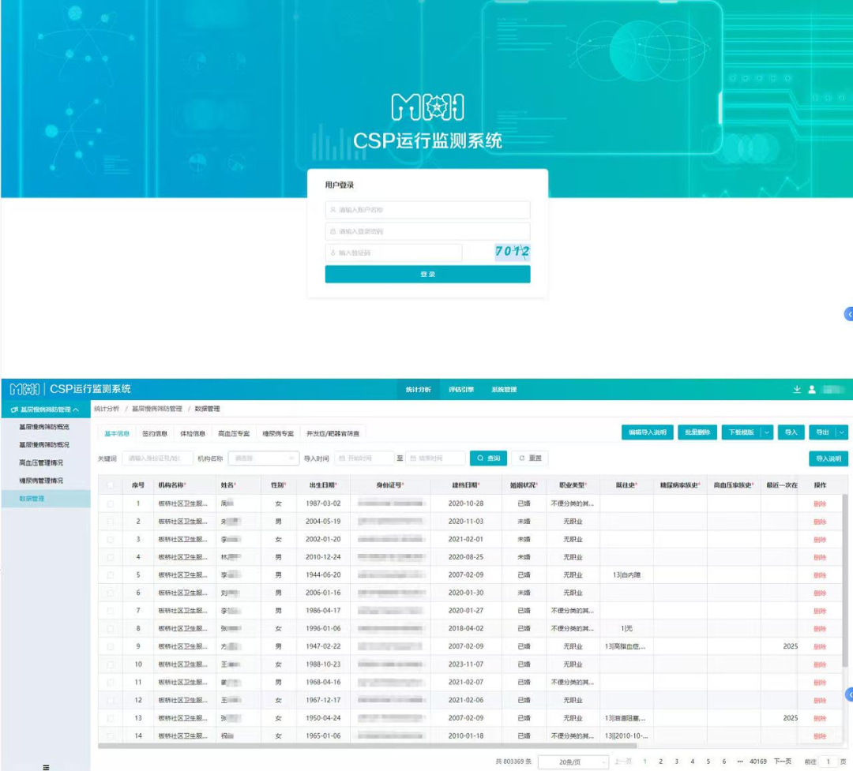Click the 7012 captcha image to refresh

tap(512, 252)
